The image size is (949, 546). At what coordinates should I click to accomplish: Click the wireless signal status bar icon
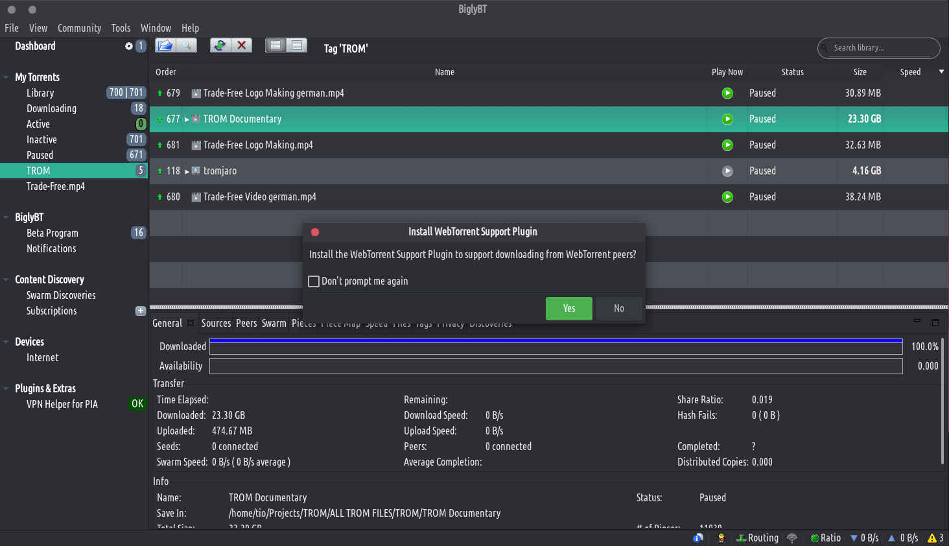point(792,538)
